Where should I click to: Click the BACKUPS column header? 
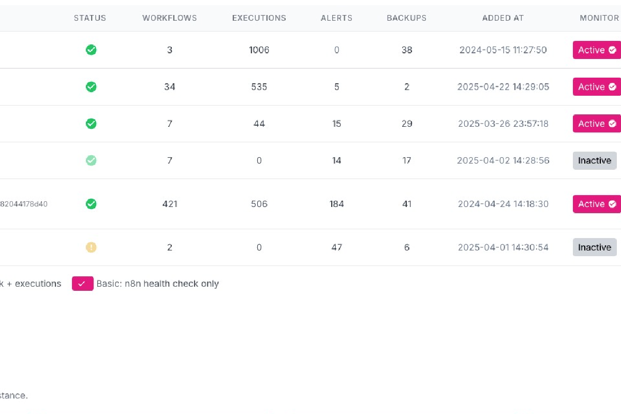click(406, 18)
